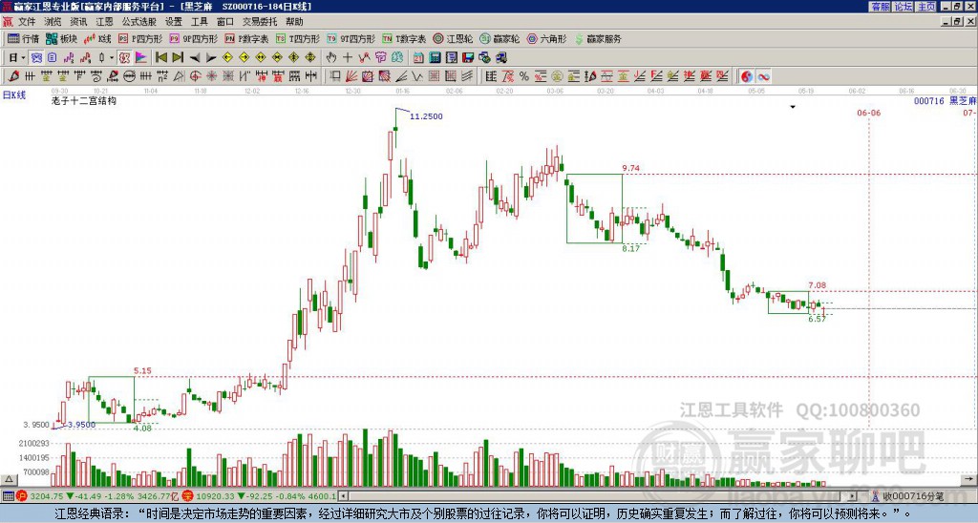Click the black left arrow icon
978x523 pixels.
pyautogui.click(x=194, y=58)
